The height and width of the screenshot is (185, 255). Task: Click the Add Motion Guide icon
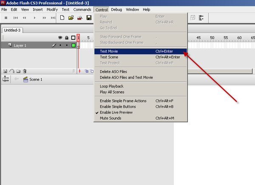coord(12,71)
